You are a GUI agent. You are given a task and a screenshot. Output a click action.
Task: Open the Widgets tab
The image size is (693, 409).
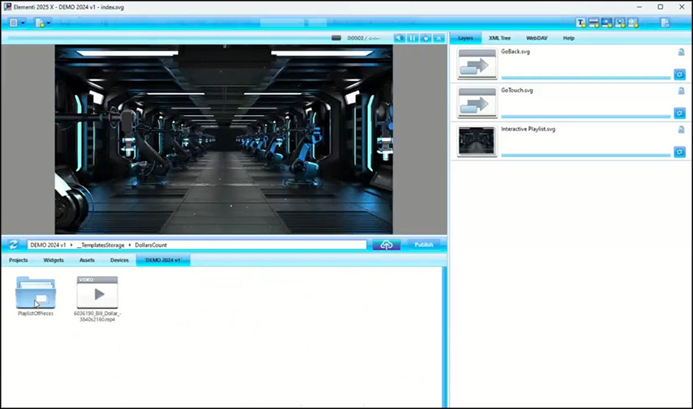click(x=53, y=260)
